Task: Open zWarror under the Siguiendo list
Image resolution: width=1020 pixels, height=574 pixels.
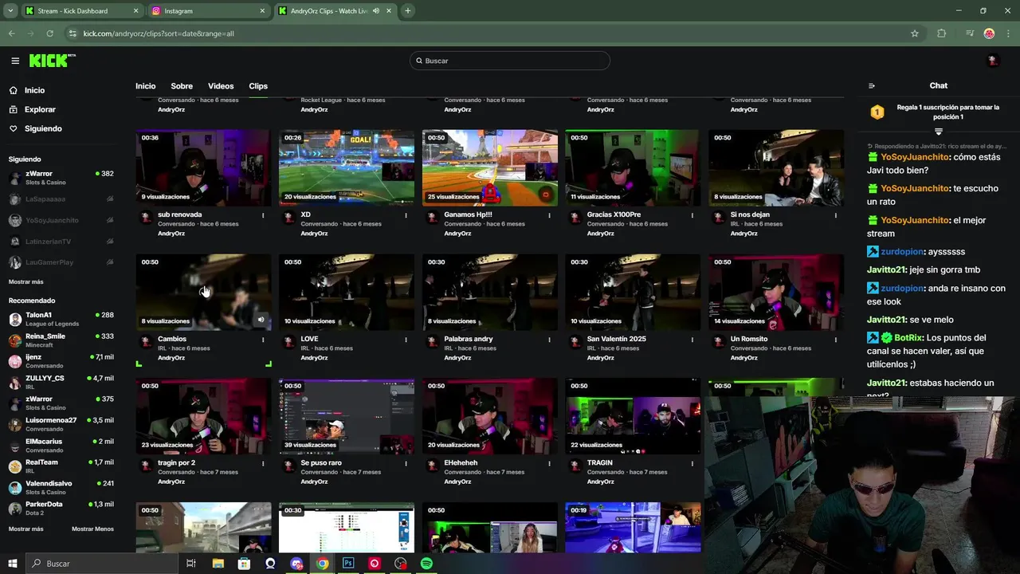Action: pyautogui.click(x=61, y=178)
